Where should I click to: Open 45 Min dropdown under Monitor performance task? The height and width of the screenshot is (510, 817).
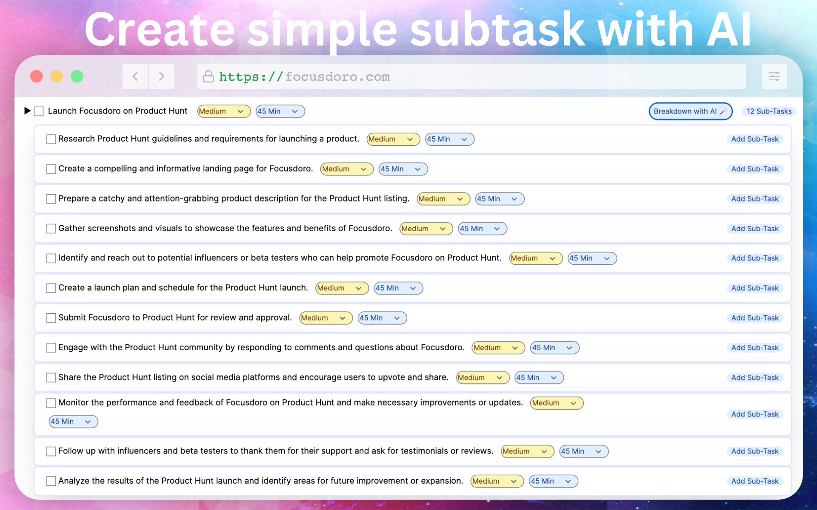coord(73,422)
